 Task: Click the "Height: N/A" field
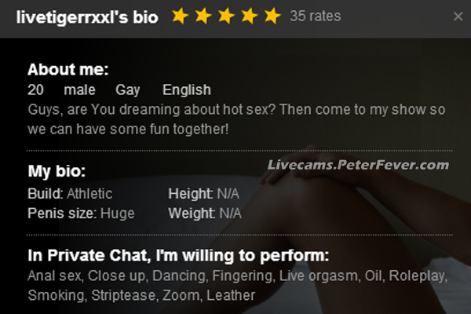[x=203, y=193]
